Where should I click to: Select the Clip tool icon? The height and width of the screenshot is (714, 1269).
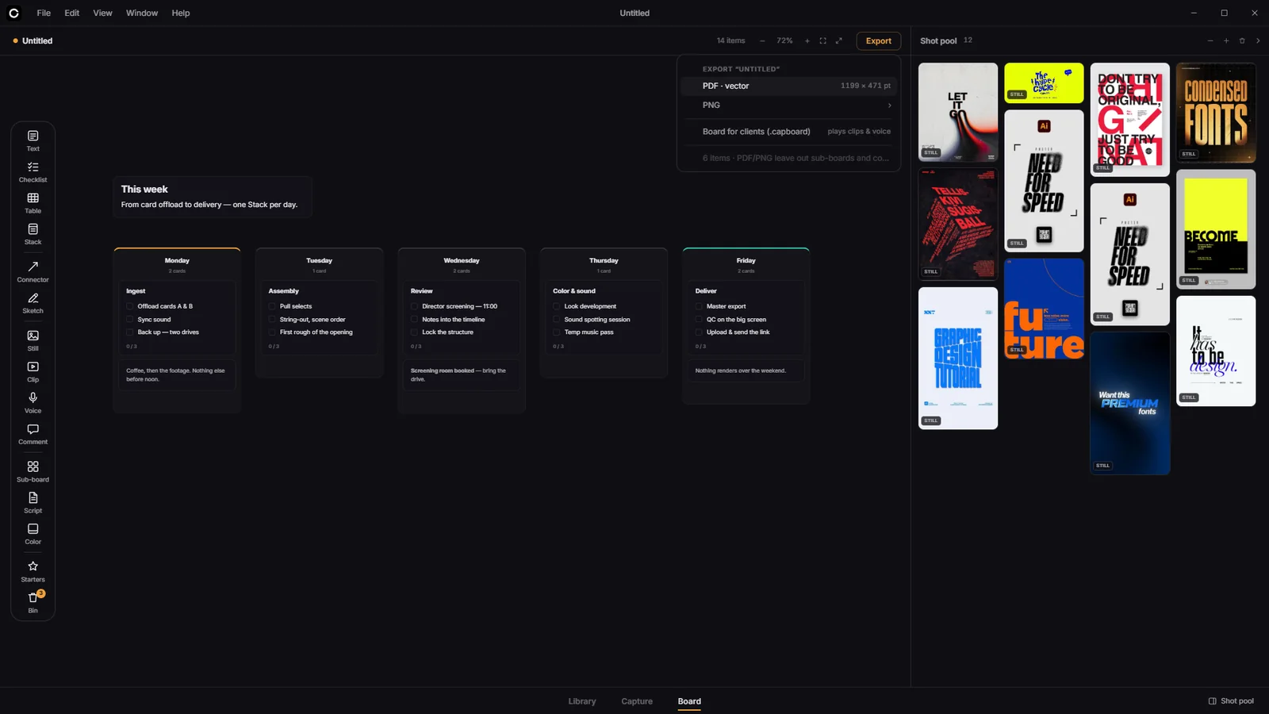pos(33,372)
